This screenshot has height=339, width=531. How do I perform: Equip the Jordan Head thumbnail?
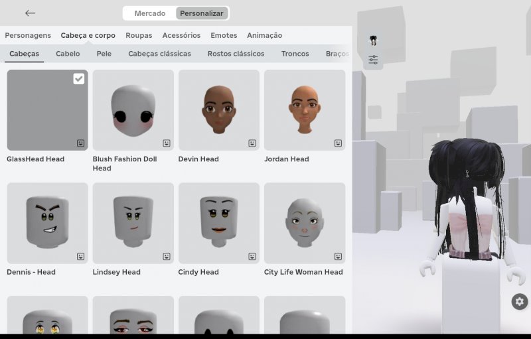(x=305, y=110)
